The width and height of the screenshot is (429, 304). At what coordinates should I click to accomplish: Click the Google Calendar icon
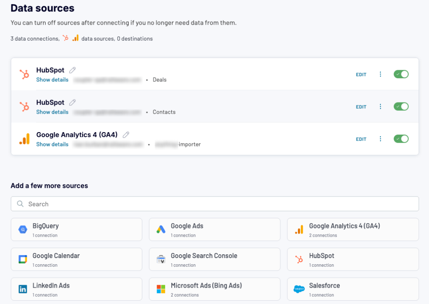coord(23,259)
